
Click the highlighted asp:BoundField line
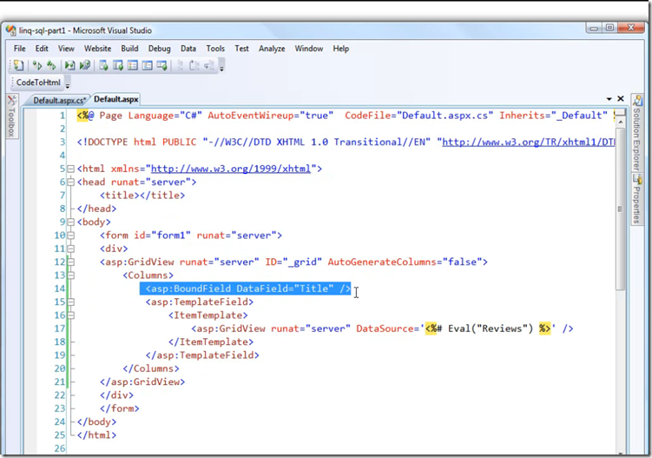246,289
